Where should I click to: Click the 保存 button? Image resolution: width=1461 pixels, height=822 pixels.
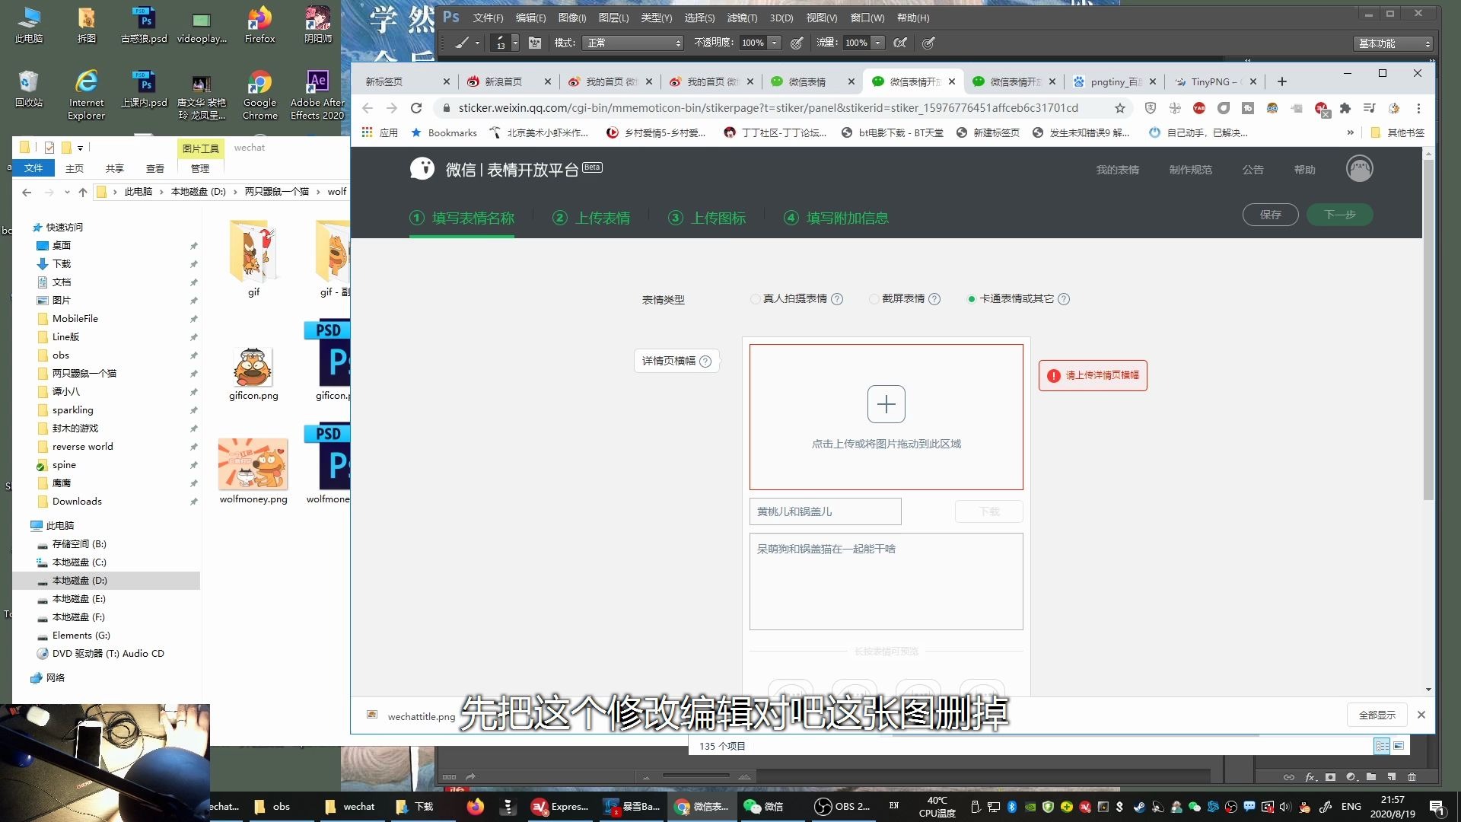(1270, 215)
